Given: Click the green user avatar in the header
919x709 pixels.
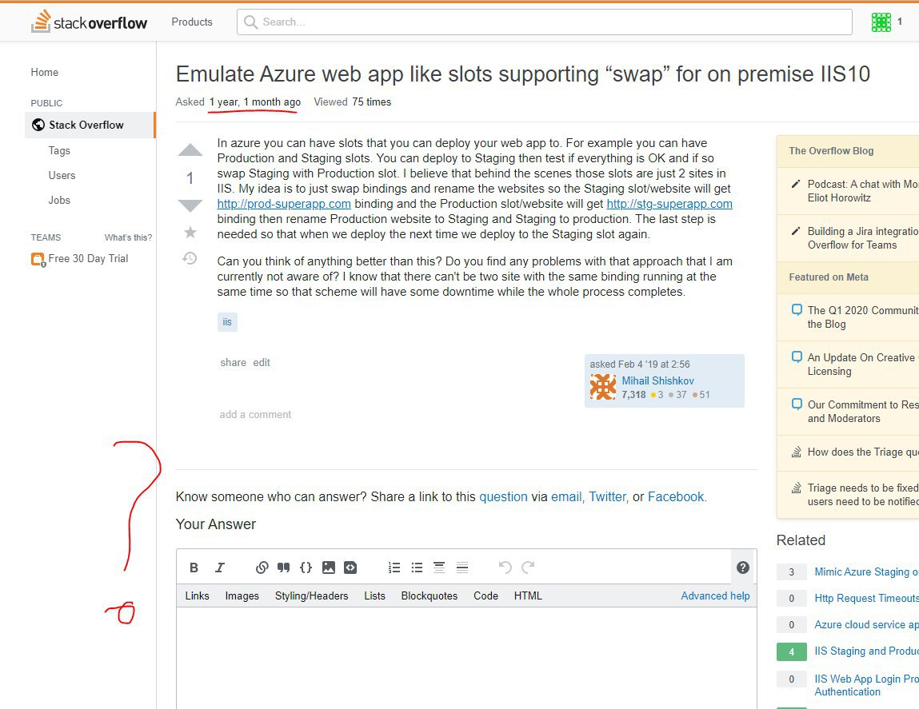Looking at the screenshot, I should [x=881, y=22].
